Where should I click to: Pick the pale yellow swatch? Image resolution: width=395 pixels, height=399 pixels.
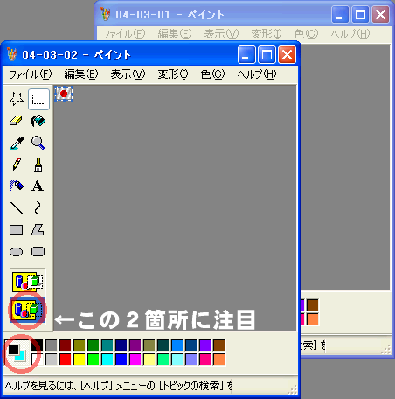click(x=149, y=360)
